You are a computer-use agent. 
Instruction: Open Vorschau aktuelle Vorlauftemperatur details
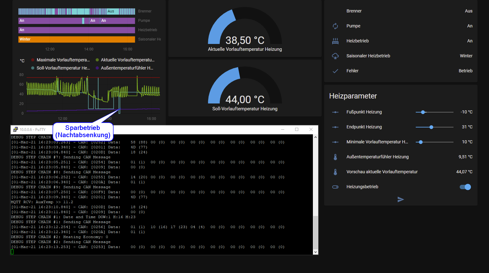[401, 172]
